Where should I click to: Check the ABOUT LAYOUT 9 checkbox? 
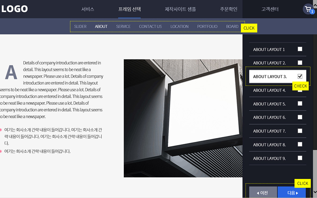[x=300, y=158]
